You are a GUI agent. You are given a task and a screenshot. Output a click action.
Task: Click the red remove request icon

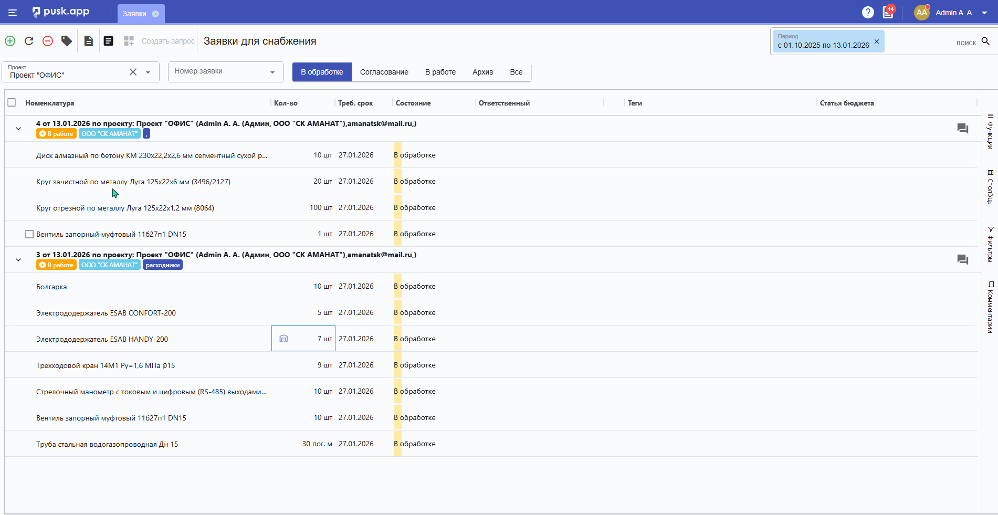point(48,41)
